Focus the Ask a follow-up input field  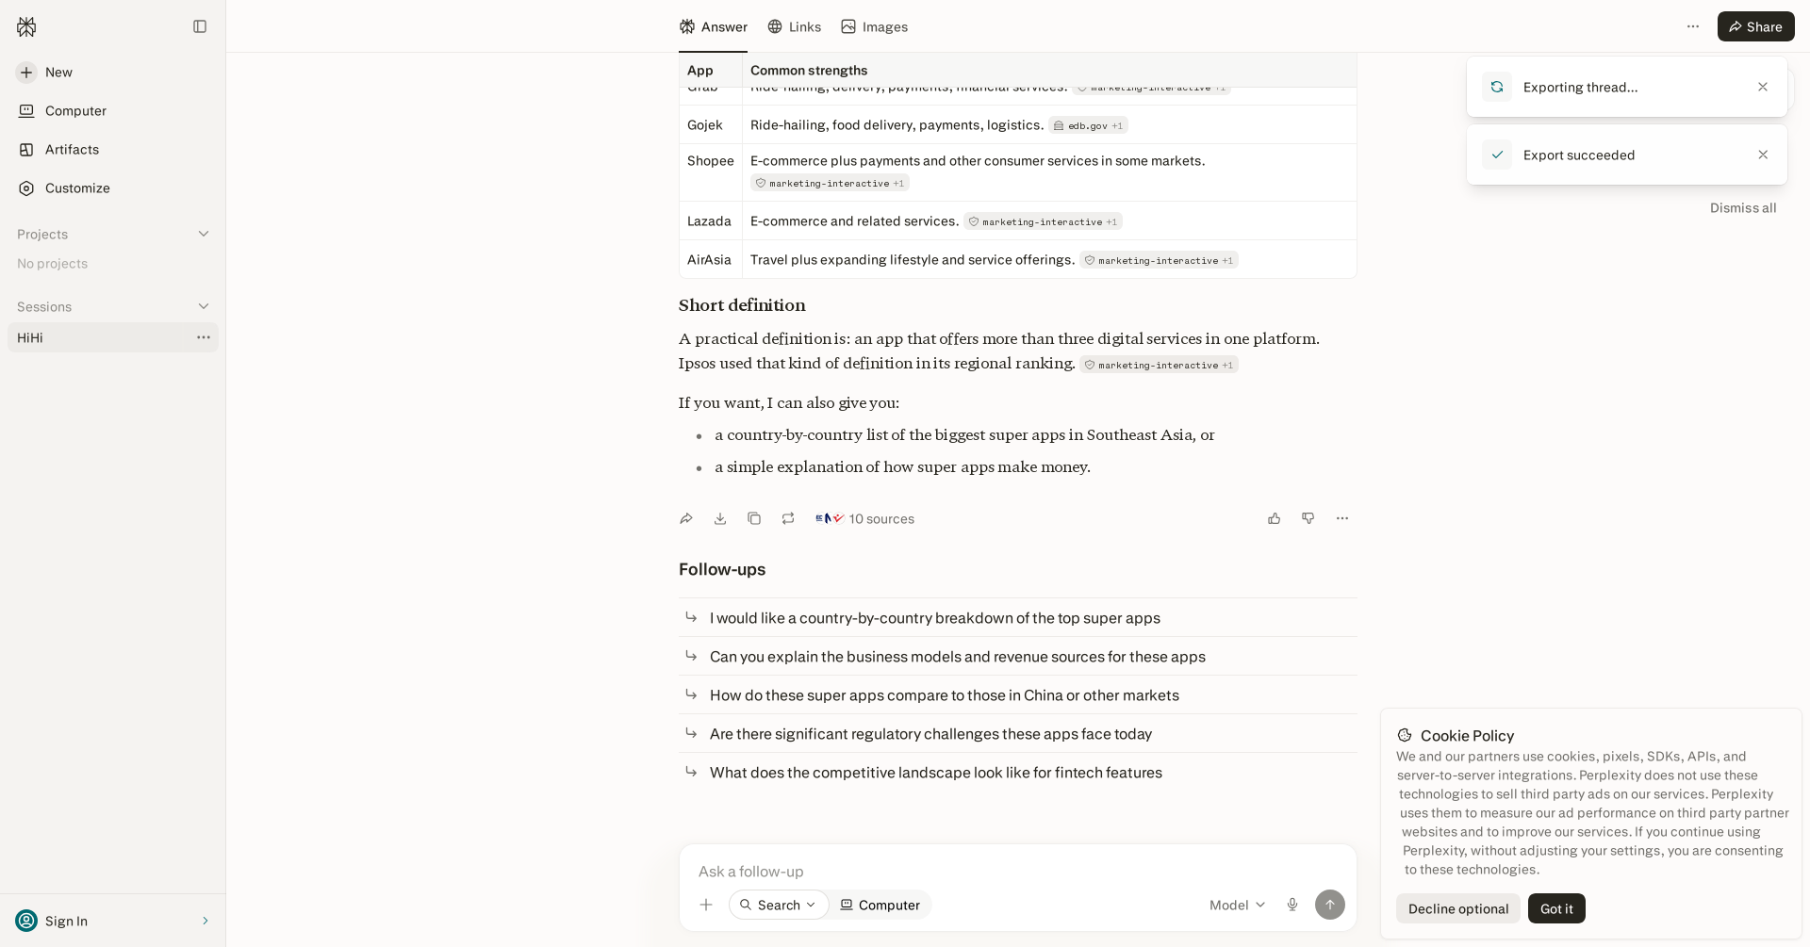[x=1017, y=871]
